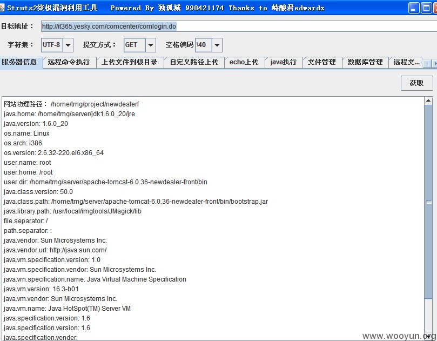Click the 'path.separator: :' line
Viewport: 437px width, 341px height.
click(28, 231)
